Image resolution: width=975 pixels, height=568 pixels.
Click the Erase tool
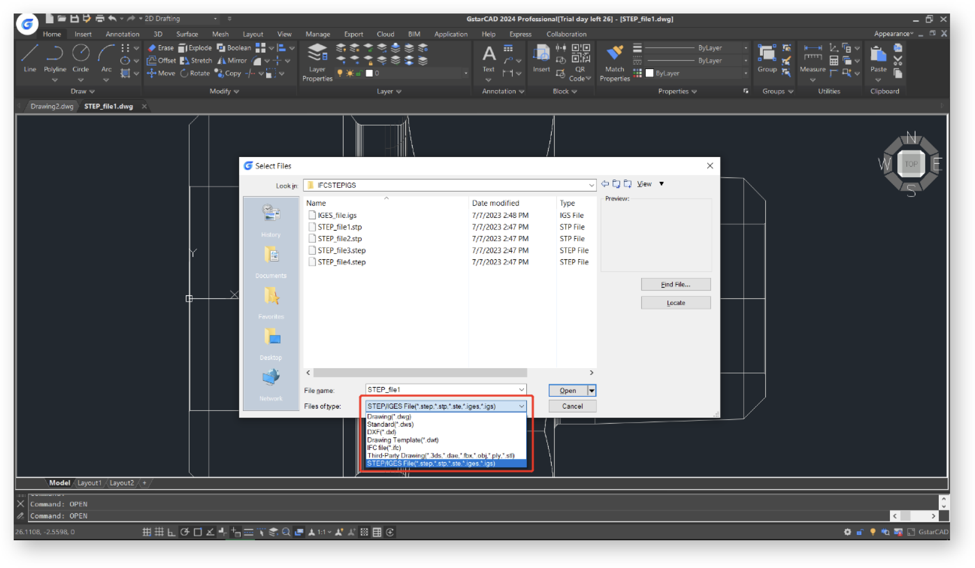[161, 48]
